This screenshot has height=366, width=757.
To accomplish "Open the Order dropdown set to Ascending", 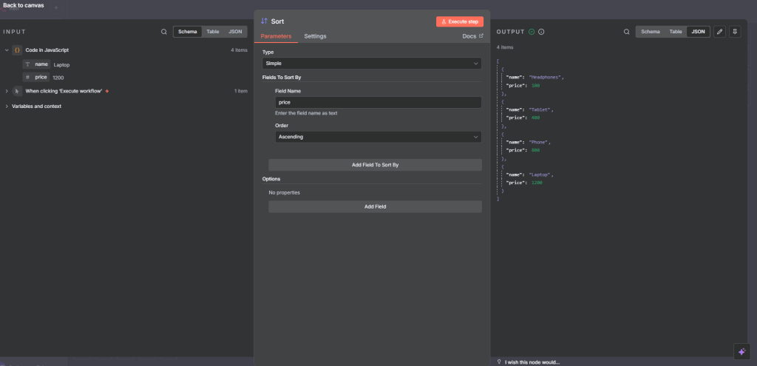I will coord(378,137).
